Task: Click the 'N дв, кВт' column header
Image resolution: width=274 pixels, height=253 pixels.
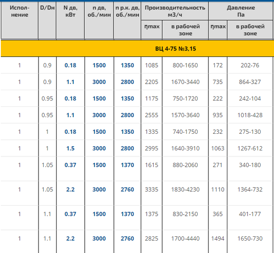Action: 70,11
